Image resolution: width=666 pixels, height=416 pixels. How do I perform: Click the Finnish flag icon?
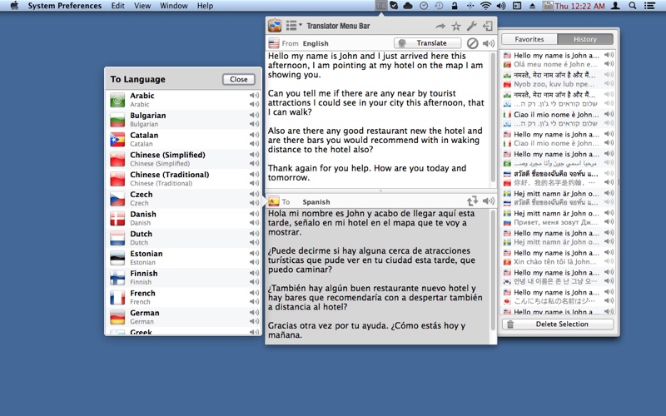117,278
